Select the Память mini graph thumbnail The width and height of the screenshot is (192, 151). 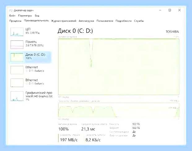coord(17,45)
